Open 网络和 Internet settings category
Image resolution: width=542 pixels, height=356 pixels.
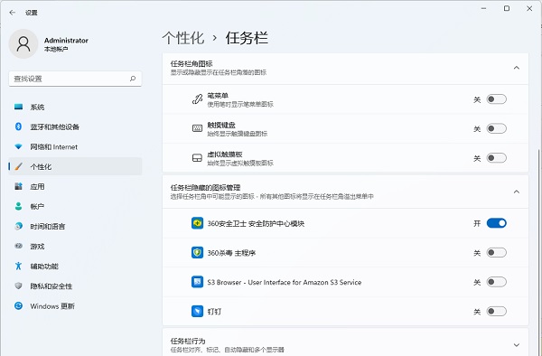pyautogui.click(x=75, y=146)
